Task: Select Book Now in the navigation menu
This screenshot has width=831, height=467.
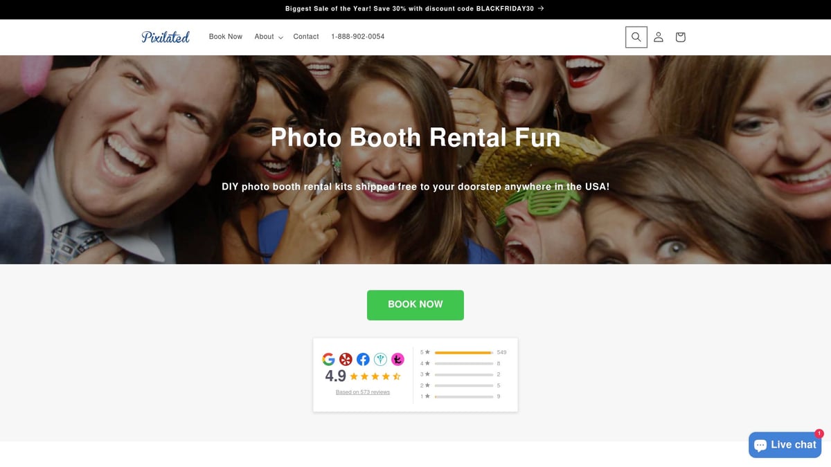Action: [225, 37]
